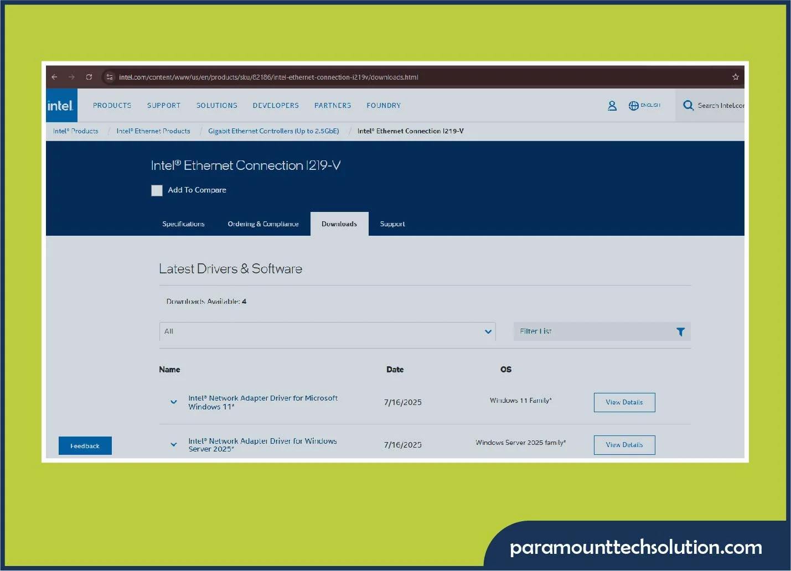Reload the page with the refresh icon
791x571 pixels.
pos(89,77)
